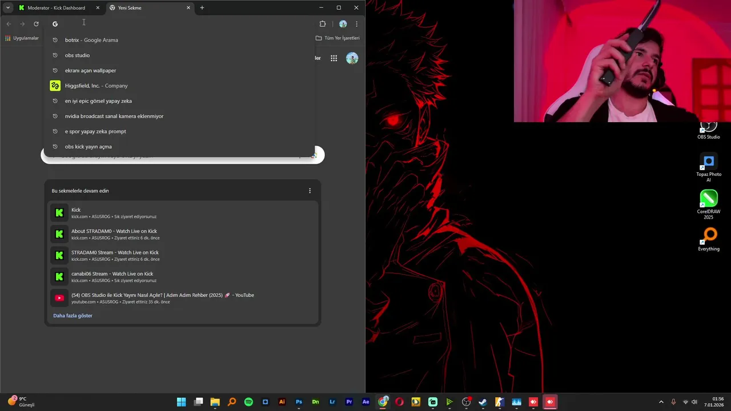Open File Explorer from taskbar
The width and height of the screenshot is (731, 411).
(215, 402)
